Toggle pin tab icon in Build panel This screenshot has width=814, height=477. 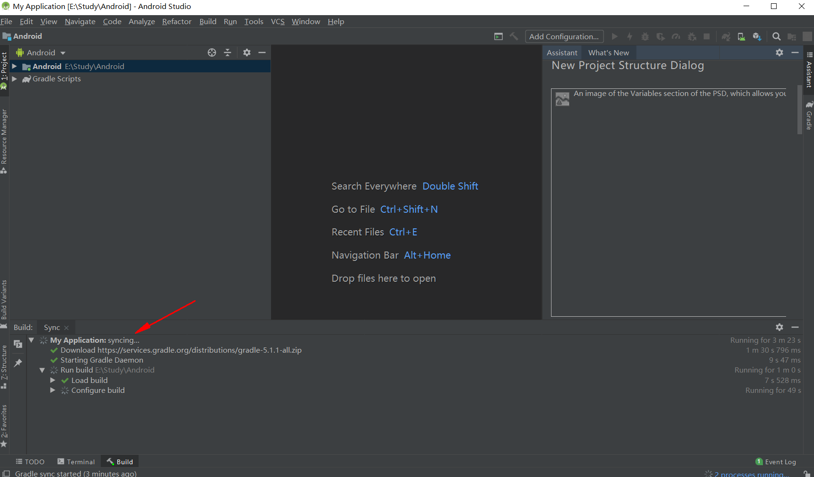click(18, 363)
